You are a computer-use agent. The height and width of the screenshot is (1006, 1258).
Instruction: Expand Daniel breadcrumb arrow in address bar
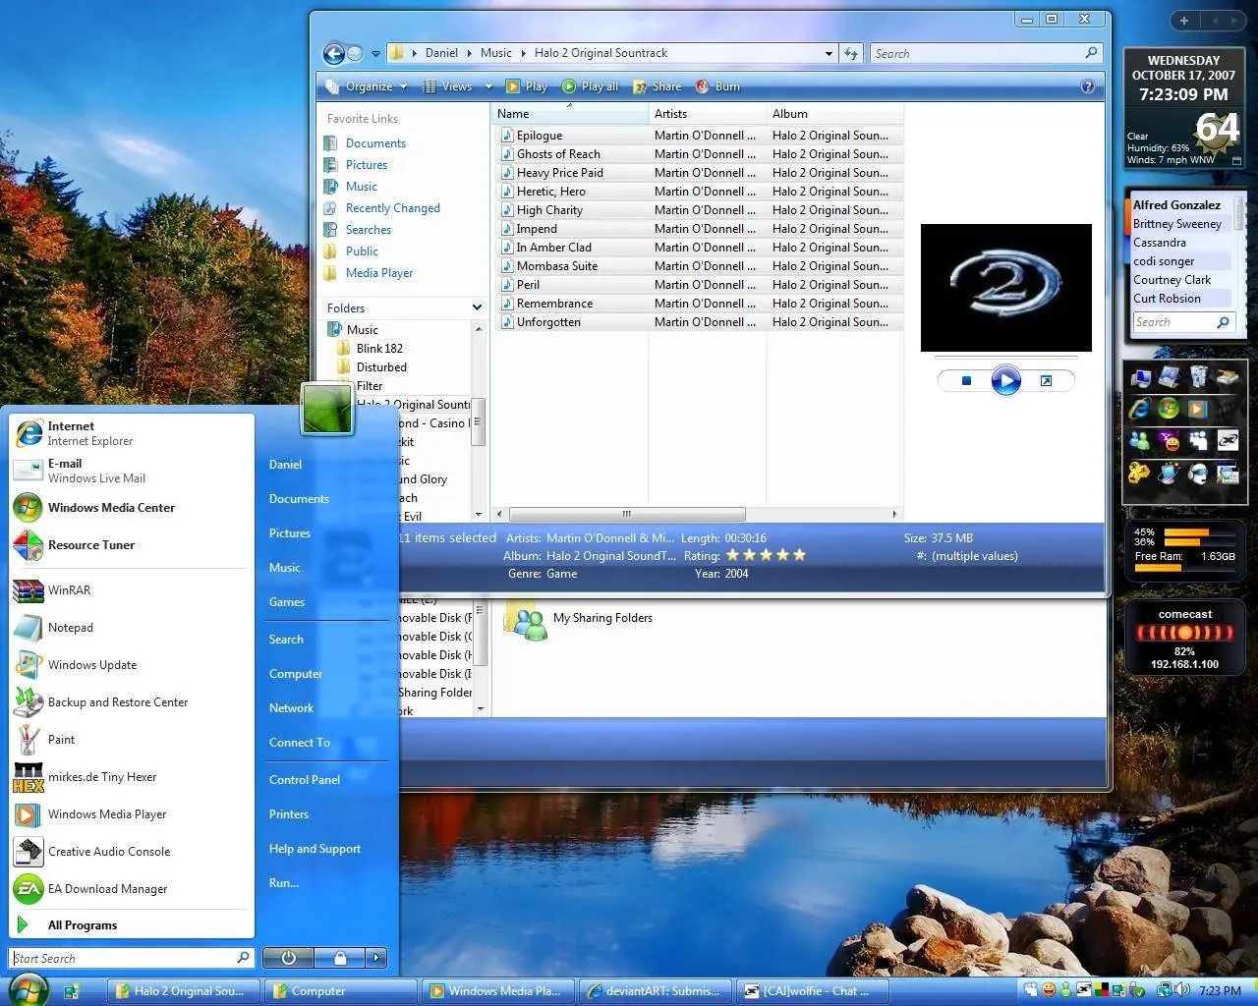coord(469,53)
